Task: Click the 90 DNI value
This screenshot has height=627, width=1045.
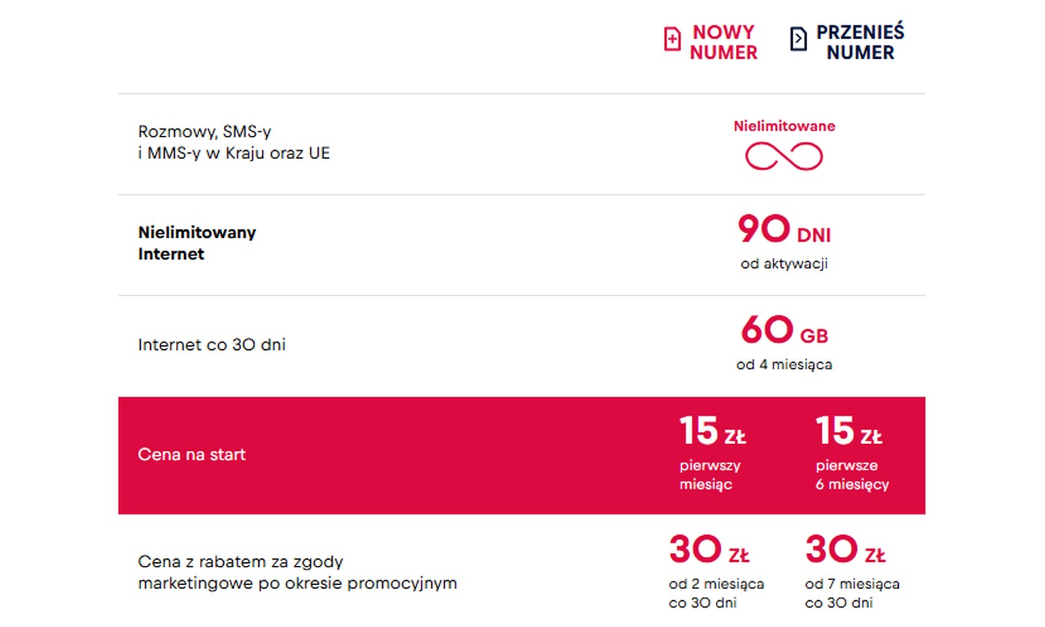Action: coord(784,231)
